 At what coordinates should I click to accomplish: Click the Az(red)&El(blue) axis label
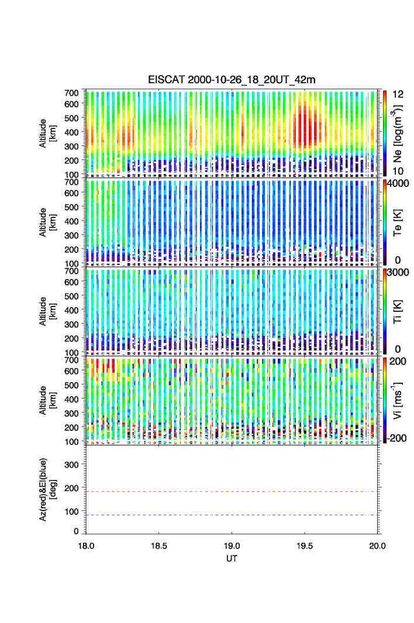[47, 489]
